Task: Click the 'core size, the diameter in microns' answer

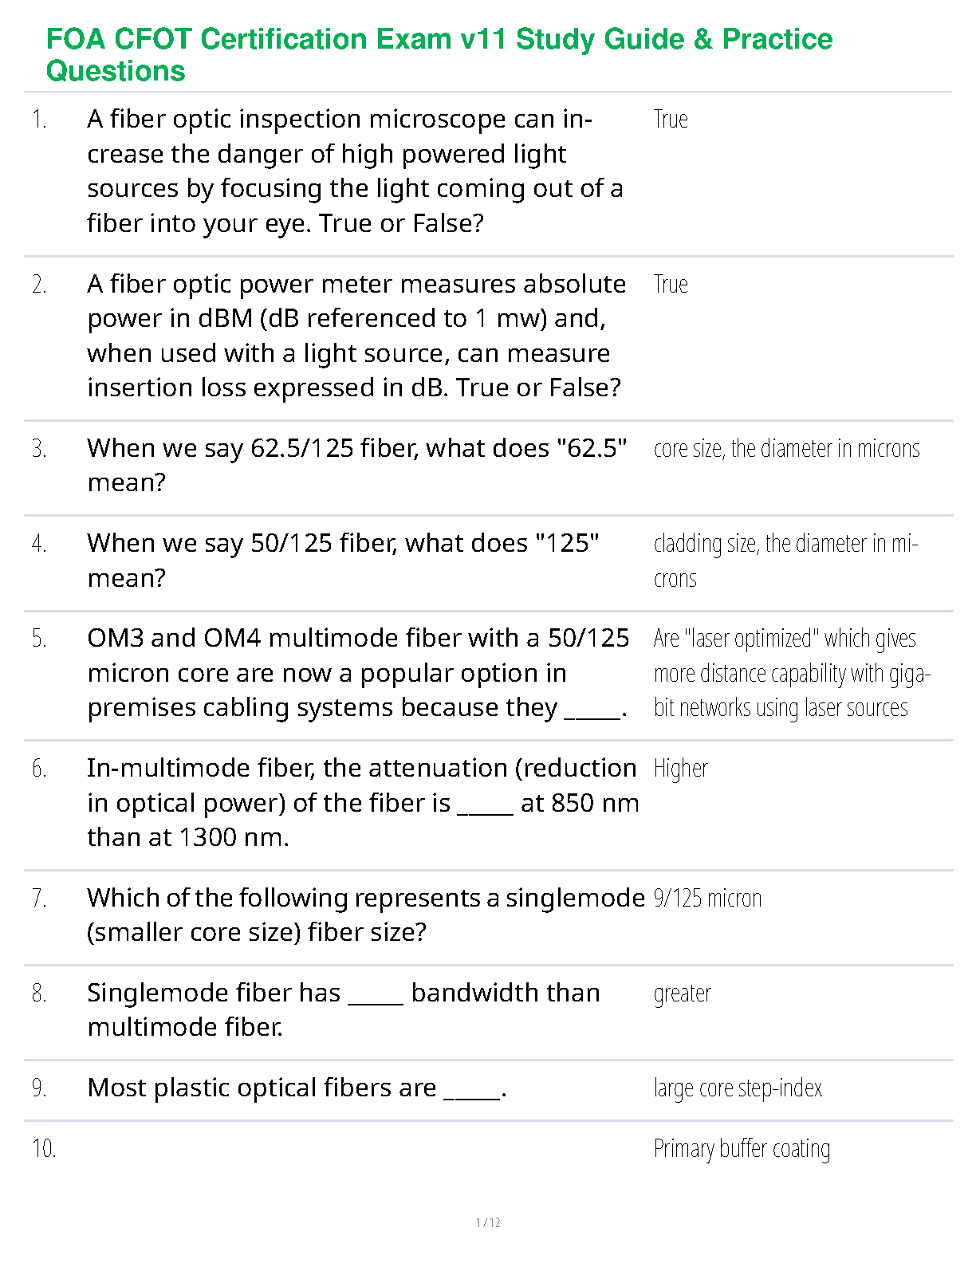Action: coord(786,449)
